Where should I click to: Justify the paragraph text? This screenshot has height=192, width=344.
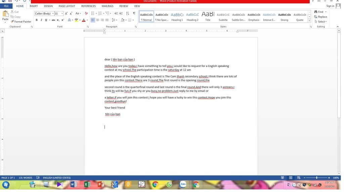coord(107,20)
